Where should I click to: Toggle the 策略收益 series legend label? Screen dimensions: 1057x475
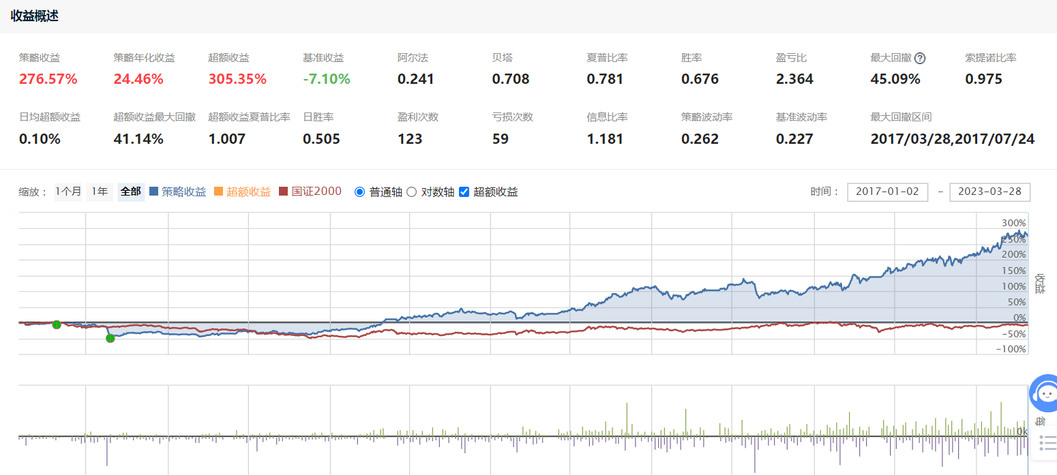(x=183, y=192)
